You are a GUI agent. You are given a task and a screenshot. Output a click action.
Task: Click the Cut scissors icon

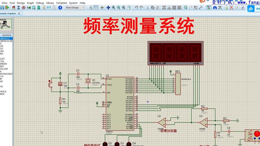[x=148, y=8]
